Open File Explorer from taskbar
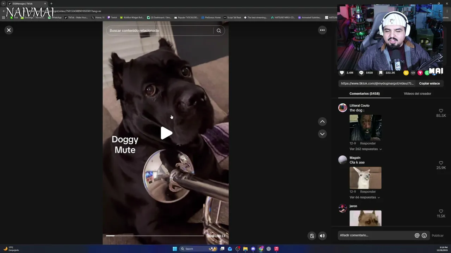Viewport: 451px width, 253px height. click(245, 249)
